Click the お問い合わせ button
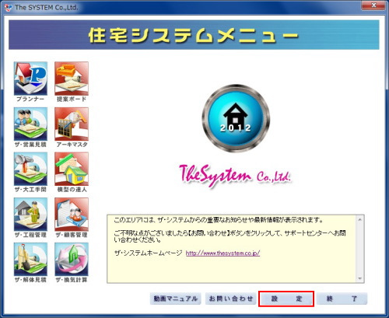The height and width of the screenshot is (318, 389). pos(231,299)
